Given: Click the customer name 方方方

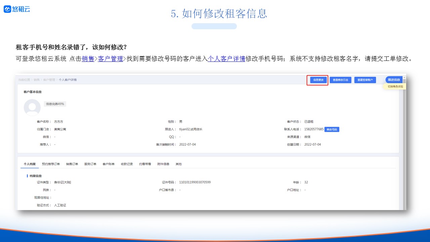Looking at the screenshot, I should pos(58,122).
